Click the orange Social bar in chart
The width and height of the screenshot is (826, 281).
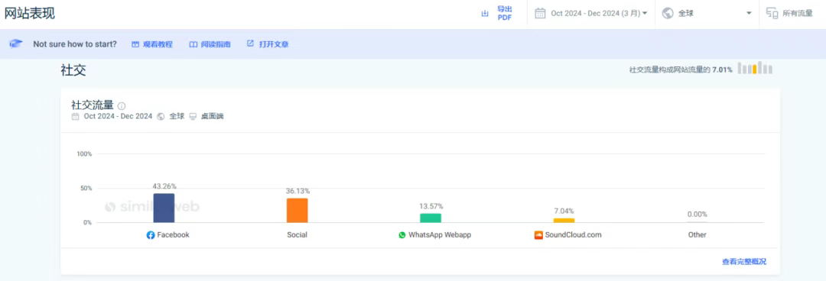point(297,211)
